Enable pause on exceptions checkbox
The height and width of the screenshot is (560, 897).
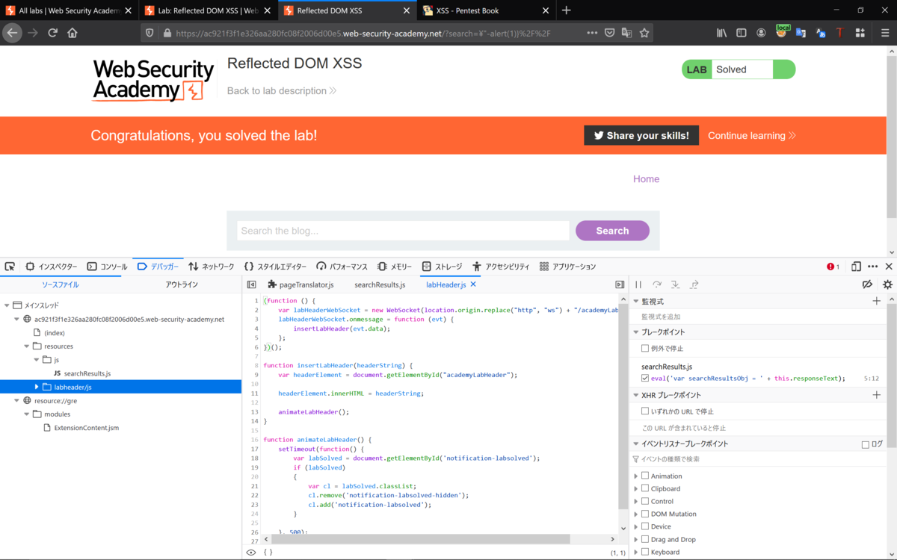pos(645,348)
